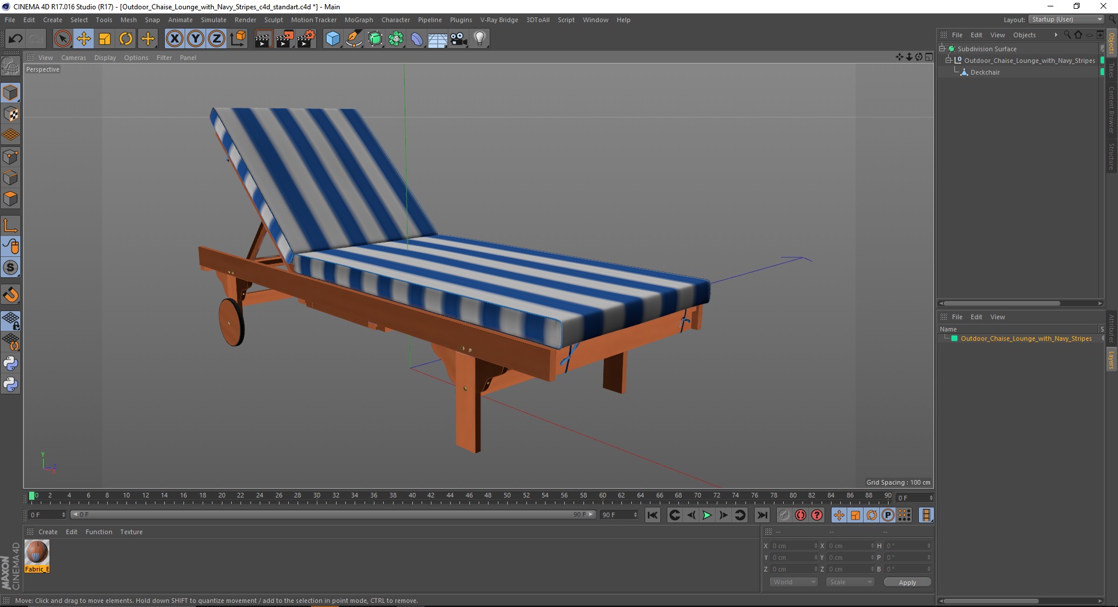This screenshot has height=607, width=1118.
Task: Open the World coordinate dropdown
Action: point(794,582)
